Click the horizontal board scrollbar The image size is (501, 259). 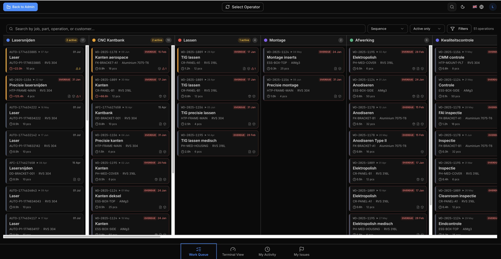82,237
